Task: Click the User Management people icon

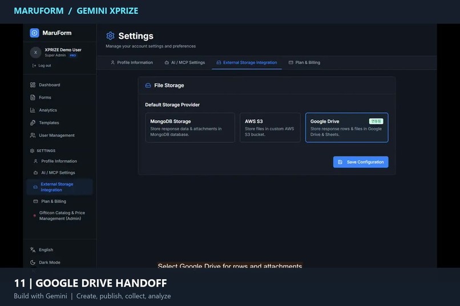Action: 33,135
